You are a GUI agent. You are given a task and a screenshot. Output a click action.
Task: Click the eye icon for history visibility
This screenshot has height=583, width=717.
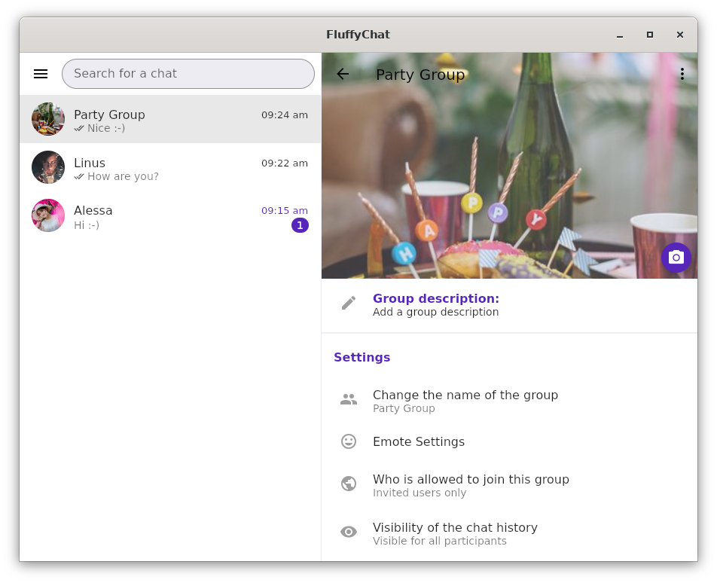tap(349, 532)
